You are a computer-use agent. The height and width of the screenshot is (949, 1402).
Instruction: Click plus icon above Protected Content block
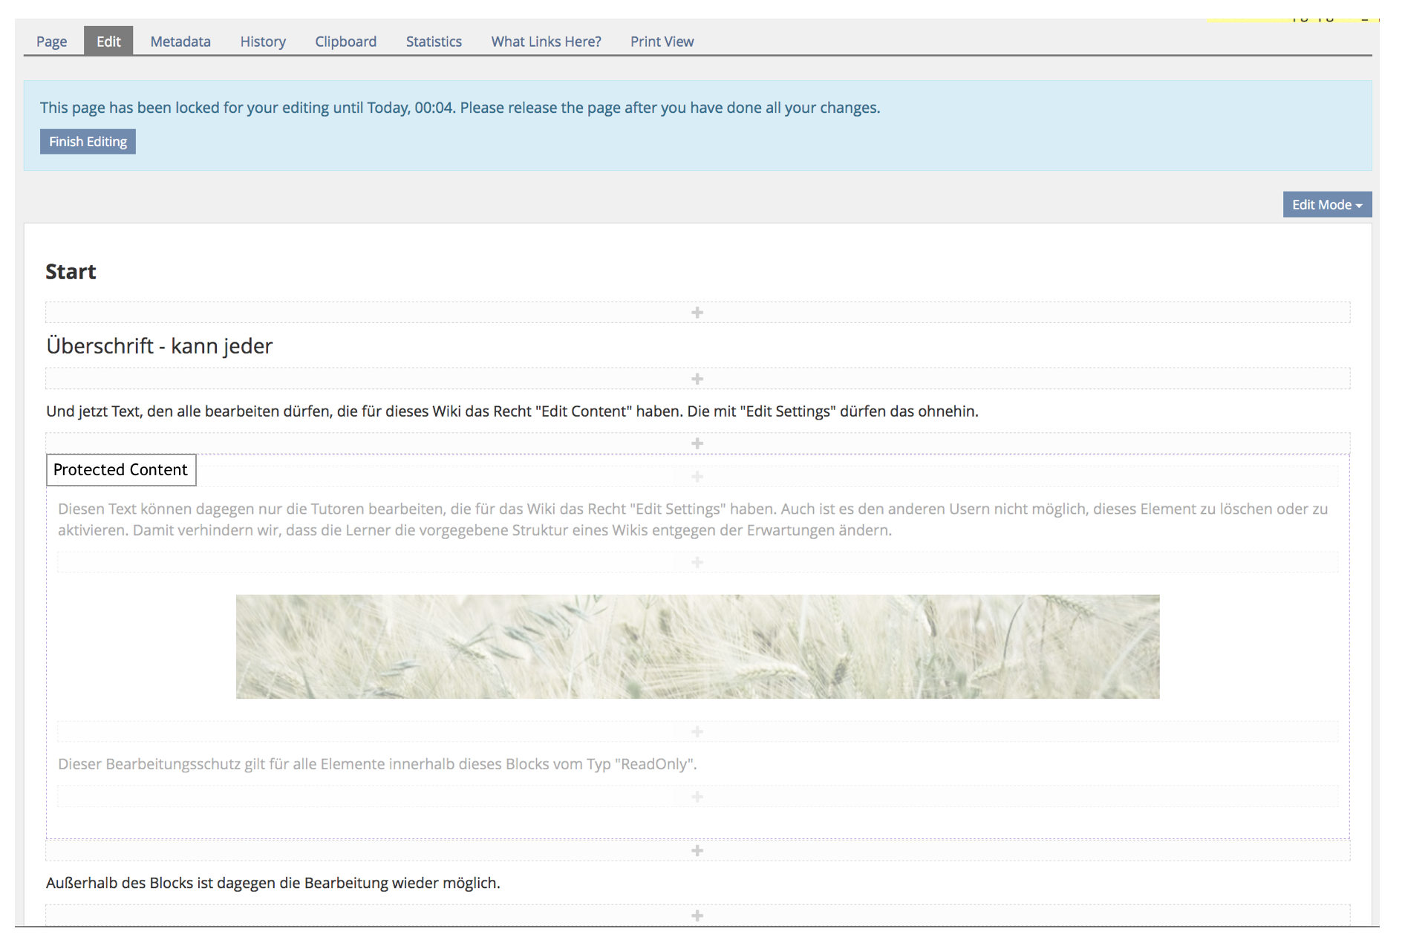697,443
